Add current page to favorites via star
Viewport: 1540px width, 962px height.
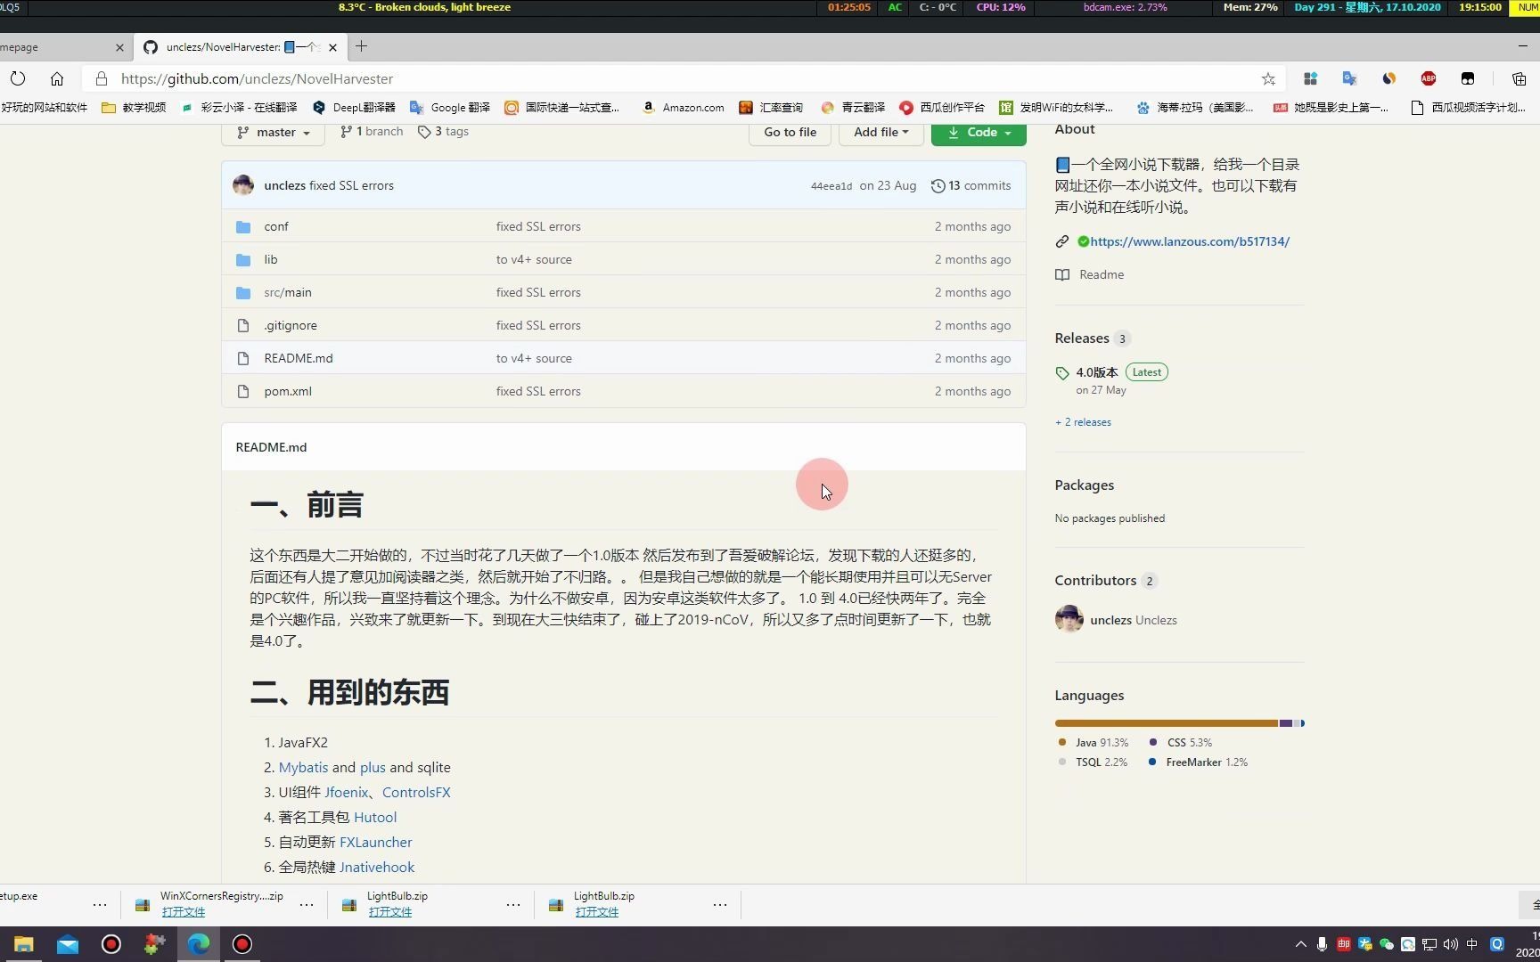coord(1268,78)
